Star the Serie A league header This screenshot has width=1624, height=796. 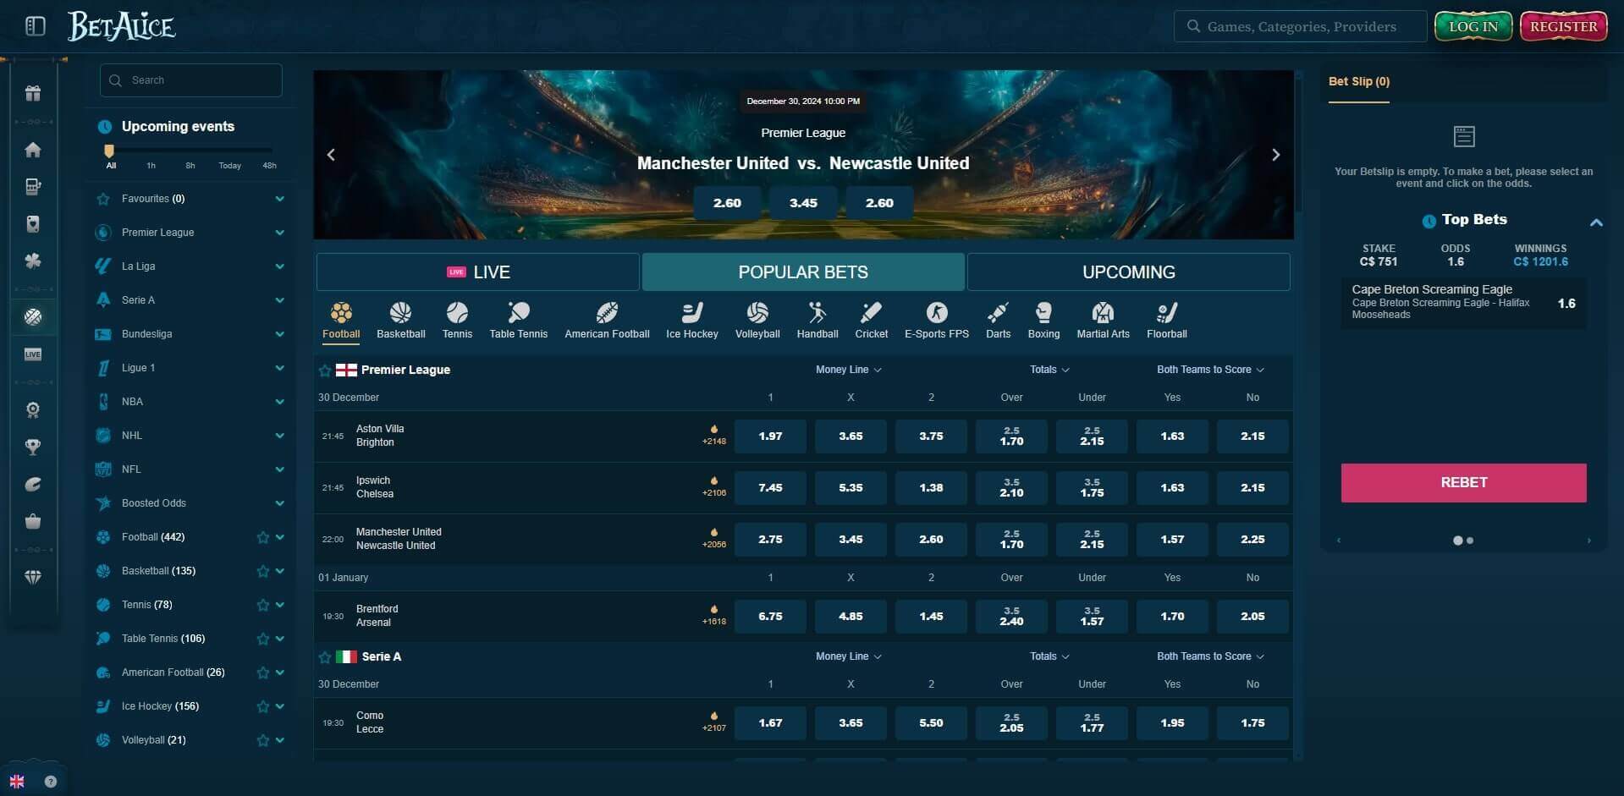point(324,656)
